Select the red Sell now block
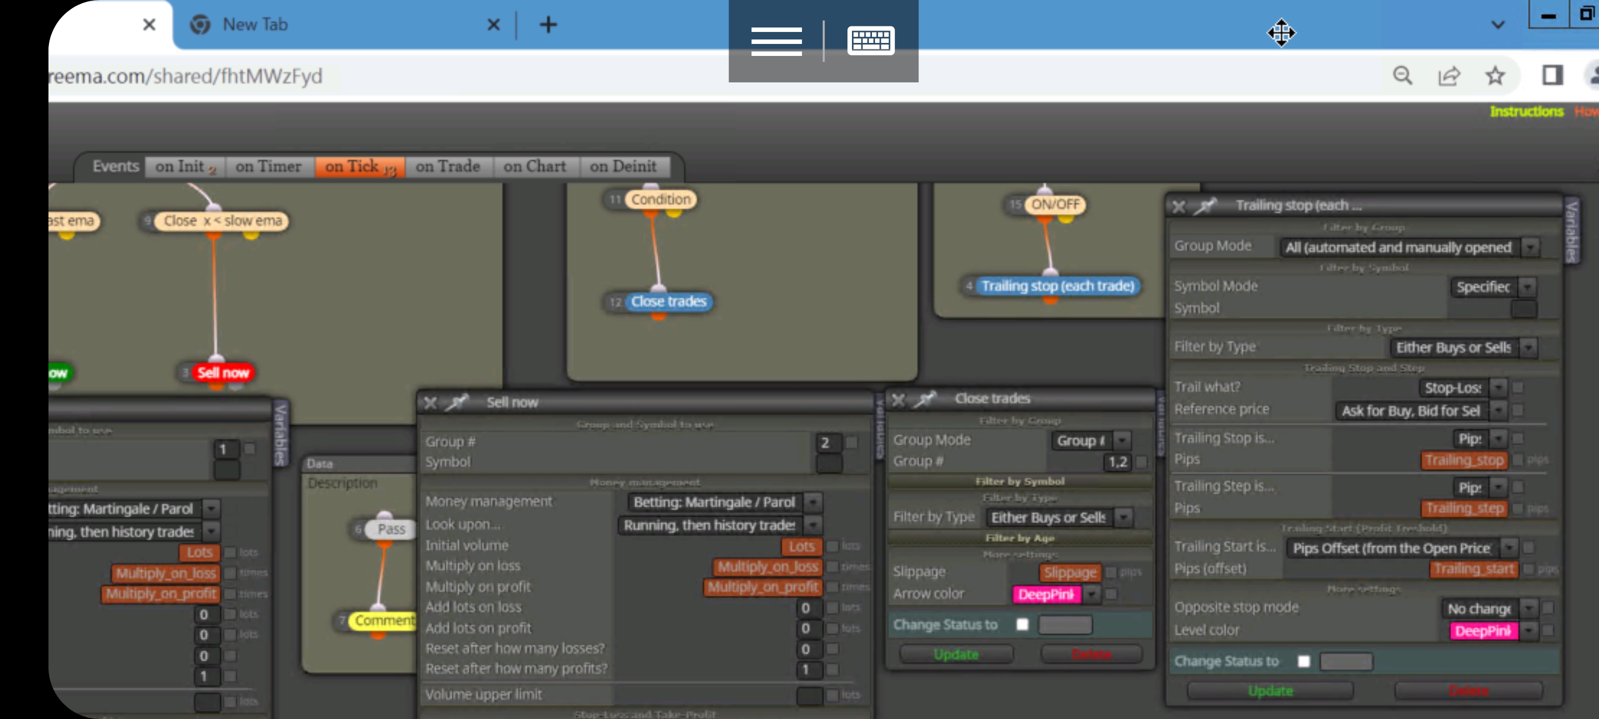1599x719 pixels. point(222,373)
